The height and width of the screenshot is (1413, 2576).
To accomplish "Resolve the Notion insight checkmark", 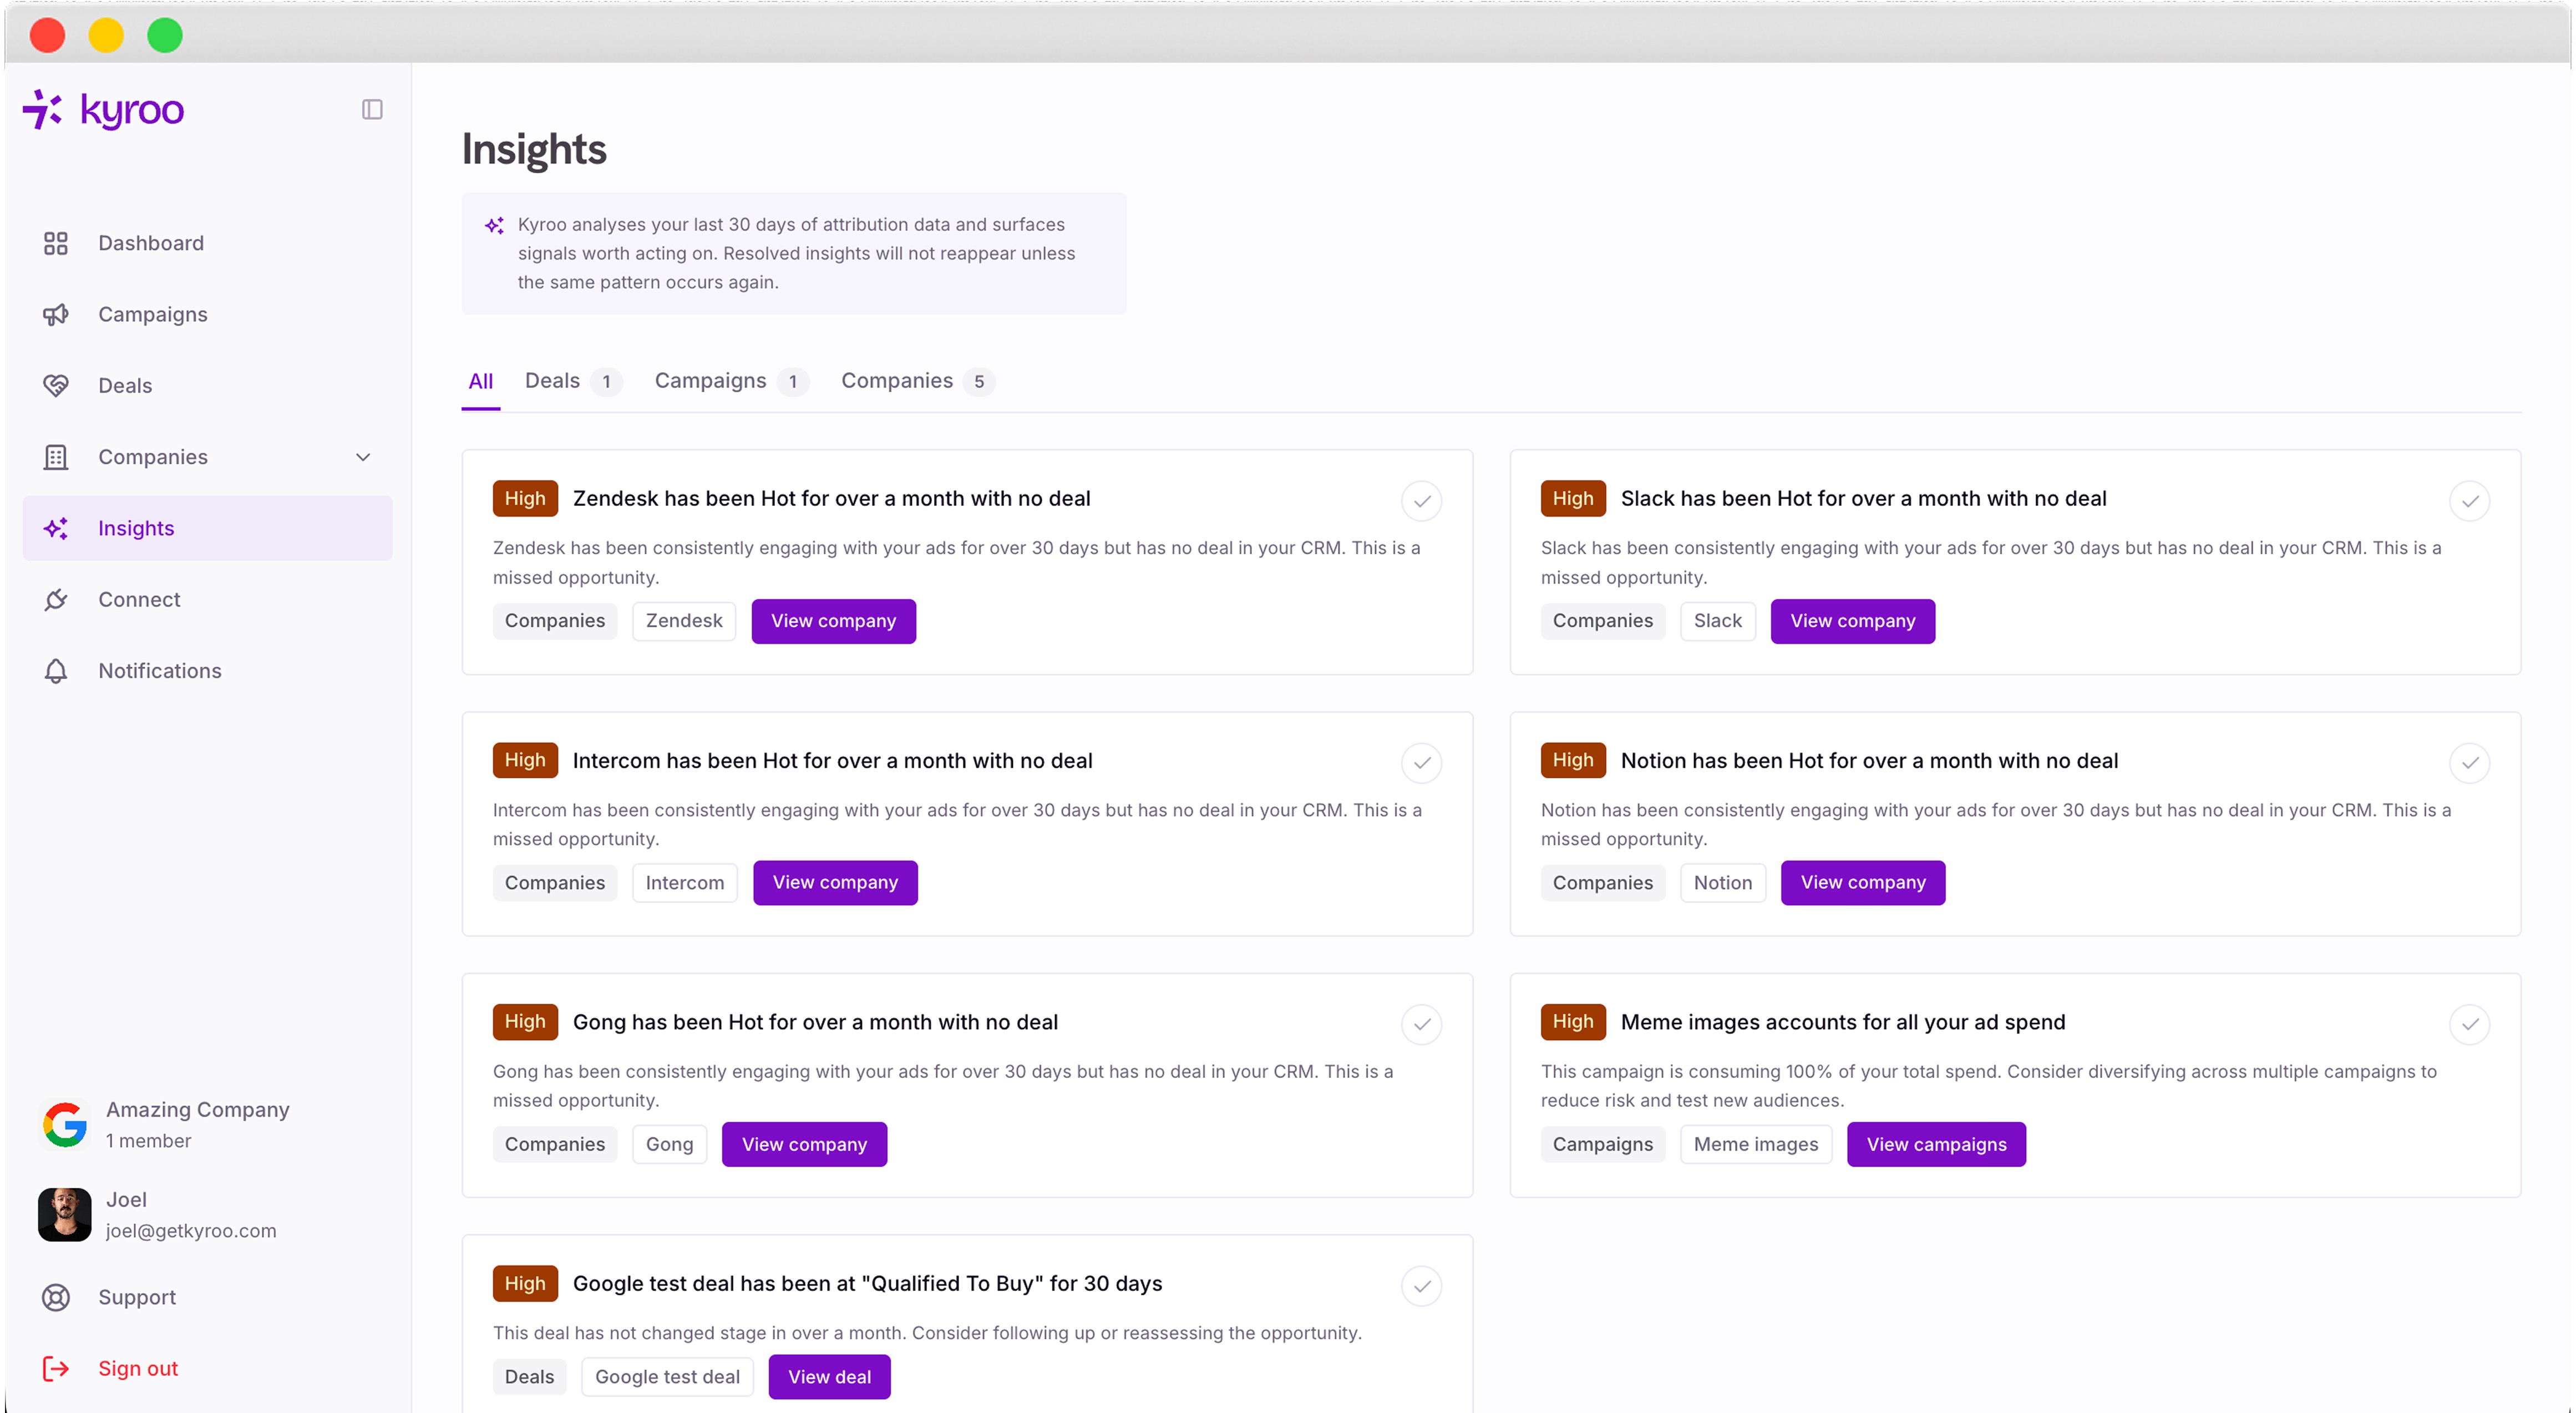I will pos(2469,763).
